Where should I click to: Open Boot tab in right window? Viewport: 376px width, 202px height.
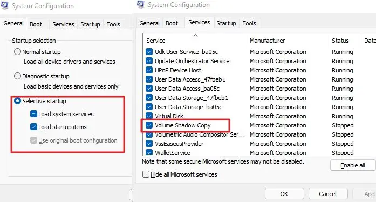pos(172,23)
